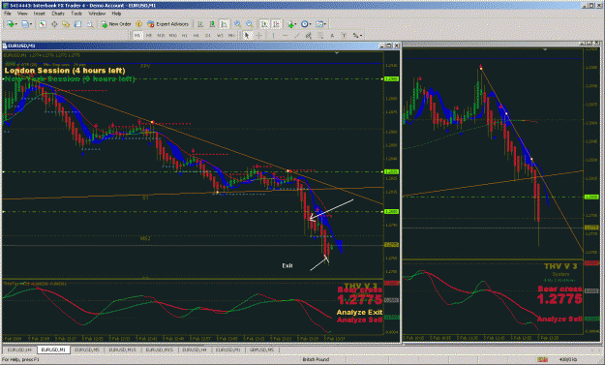Image resolution: width=605 pixels, height=365 pixels.
Task: Open the File menu
Action: tap(8, 14)
